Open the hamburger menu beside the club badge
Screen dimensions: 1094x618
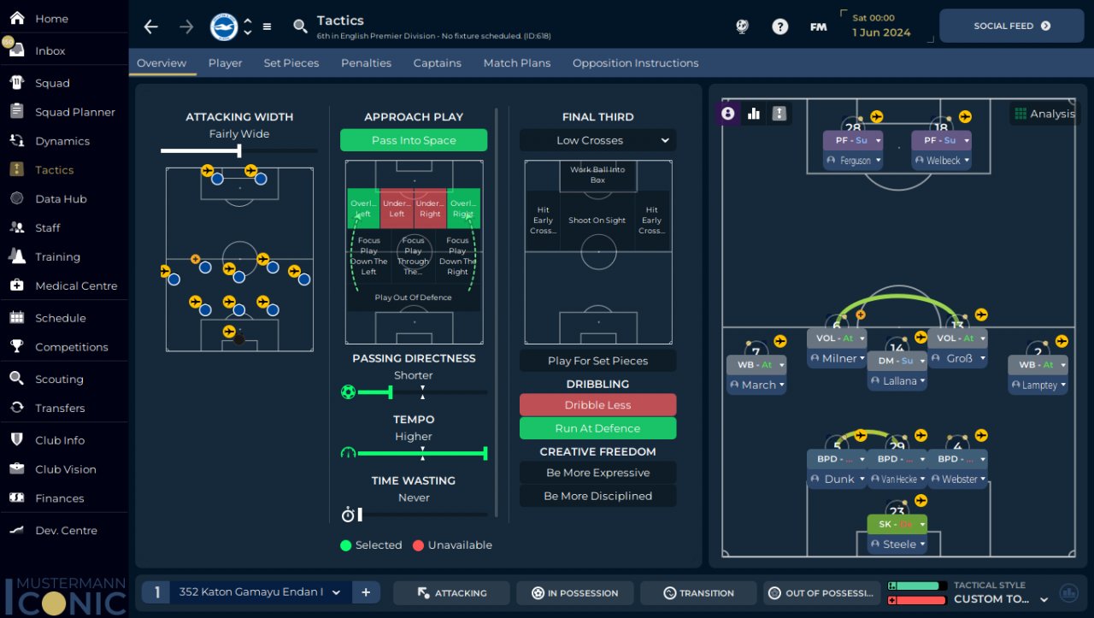pos(267,26)
